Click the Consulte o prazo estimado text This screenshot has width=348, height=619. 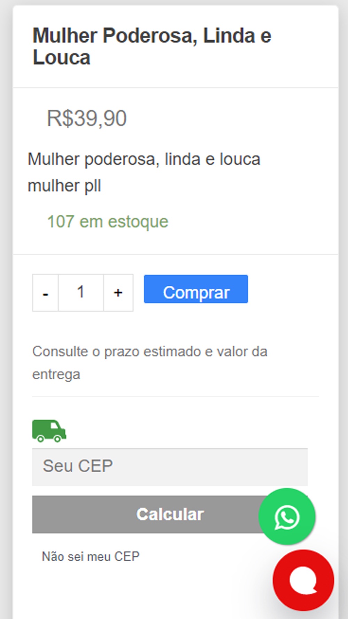pos(150,352)
